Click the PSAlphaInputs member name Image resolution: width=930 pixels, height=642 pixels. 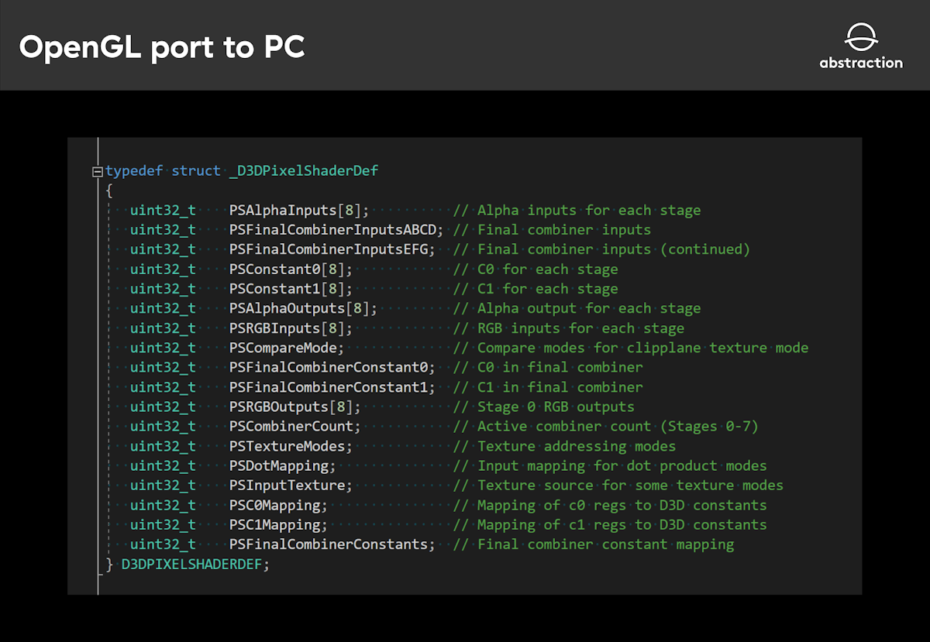[x=283, y=210]
